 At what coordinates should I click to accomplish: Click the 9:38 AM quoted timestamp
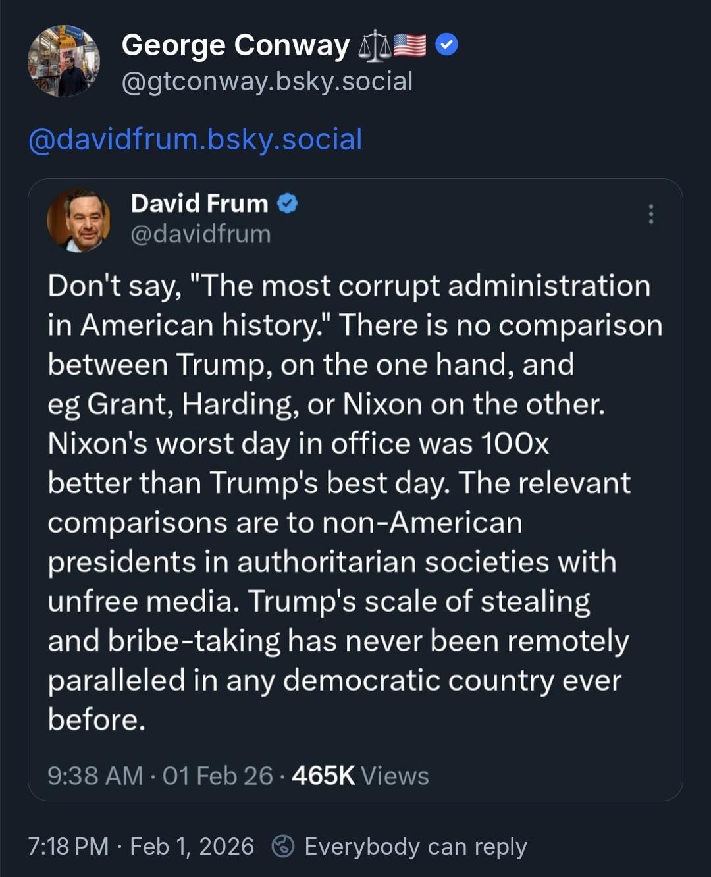pyautogui.click(x=95, y=776)
